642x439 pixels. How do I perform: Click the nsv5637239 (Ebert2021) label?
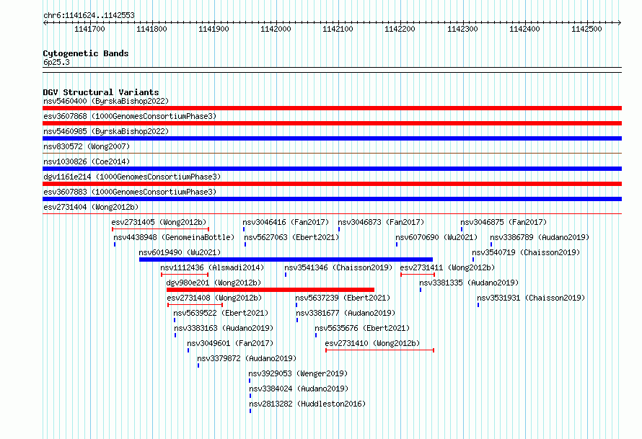click(x=343, y=298)
